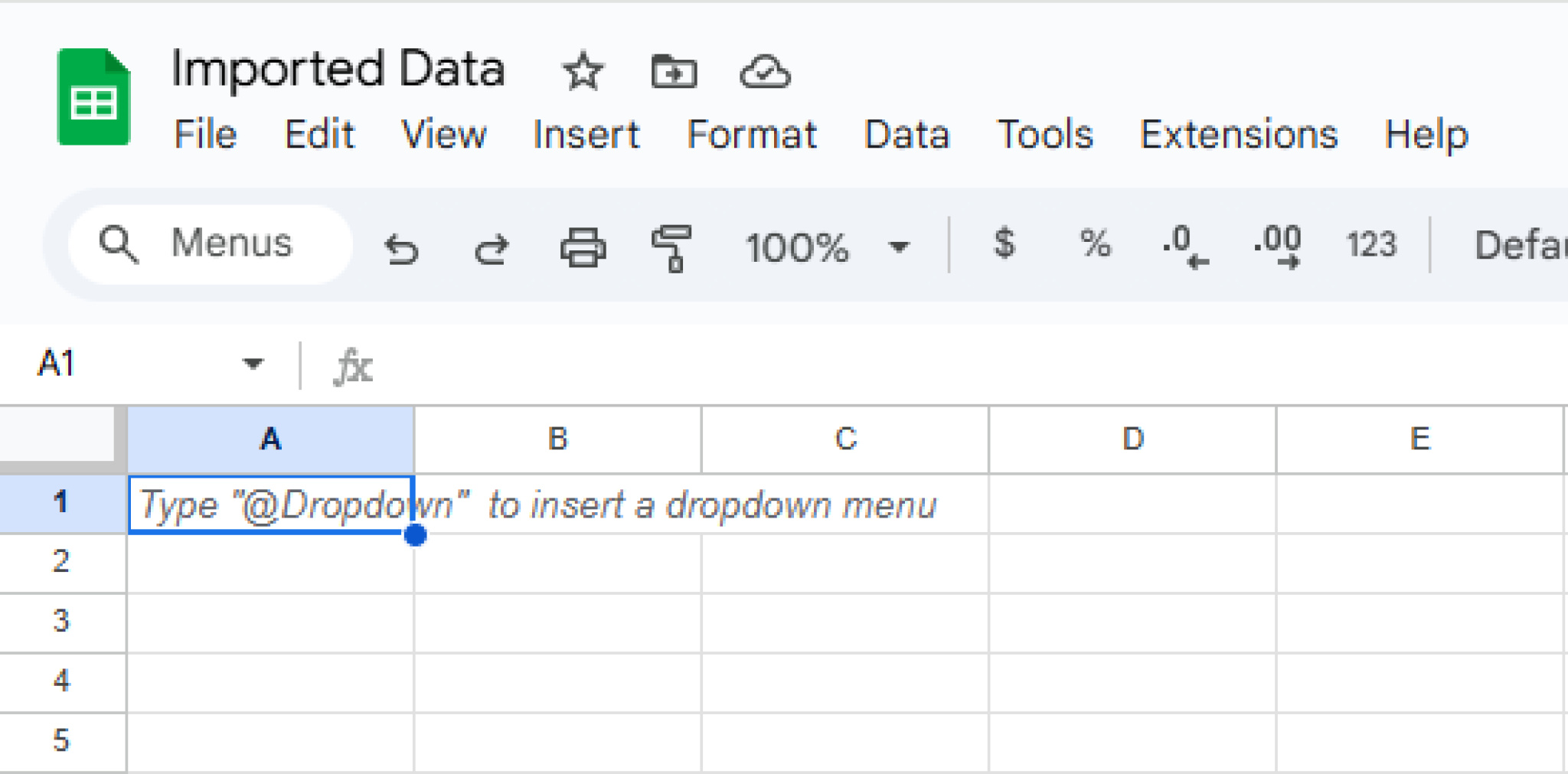Open the Default font selector

[x=1524, y=247]
